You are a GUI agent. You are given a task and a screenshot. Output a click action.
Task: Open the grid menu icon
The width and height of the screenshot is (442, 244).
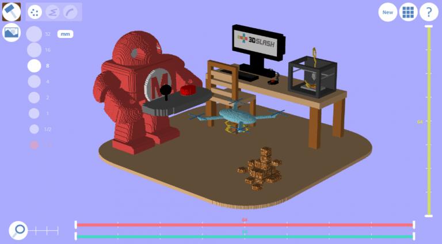click(408, 12)
